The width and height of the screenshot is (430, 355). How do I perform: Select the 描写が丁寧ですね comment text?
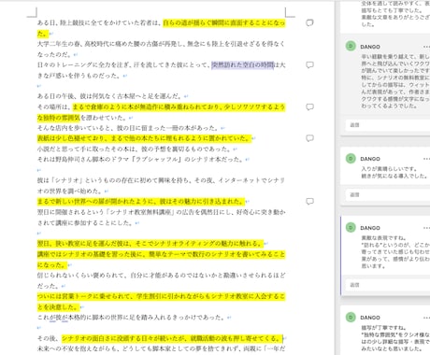click(x=395, y=338)
